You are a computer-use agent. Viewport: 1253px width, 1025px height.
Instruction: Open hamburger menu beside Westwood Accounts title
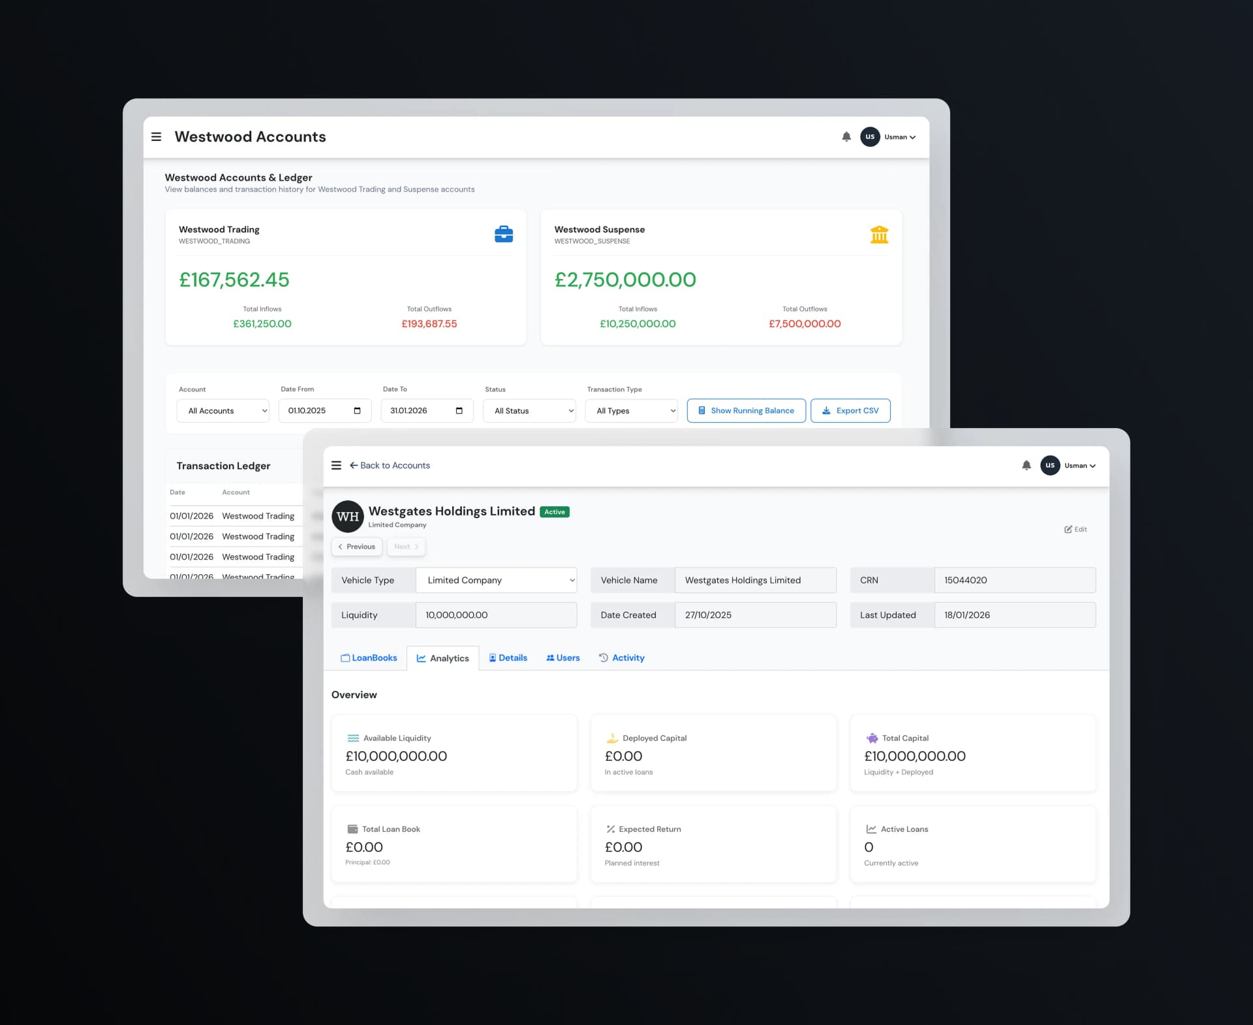[156, 137]
